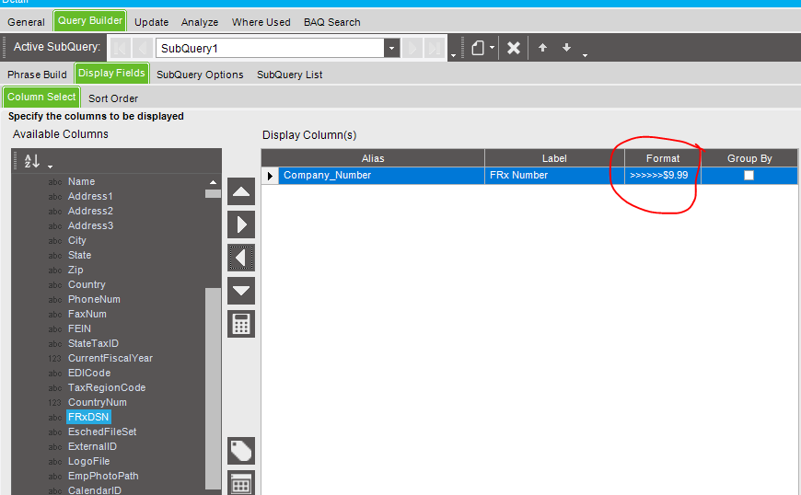Switch to BAQ Search tab
This screenshot has height=495, width=801.
click(x=332, y=22)
